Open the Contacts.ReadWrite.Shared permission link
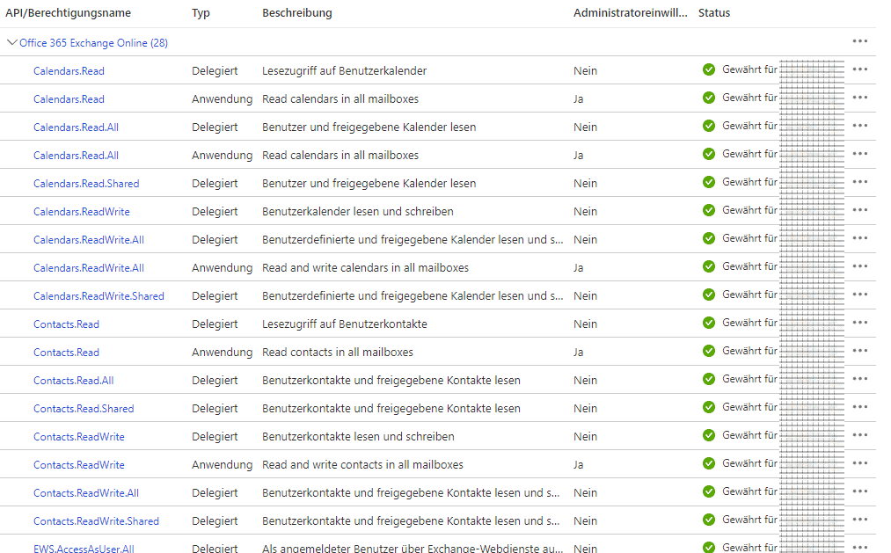The image size is (891, 553). tap(96, 521)
